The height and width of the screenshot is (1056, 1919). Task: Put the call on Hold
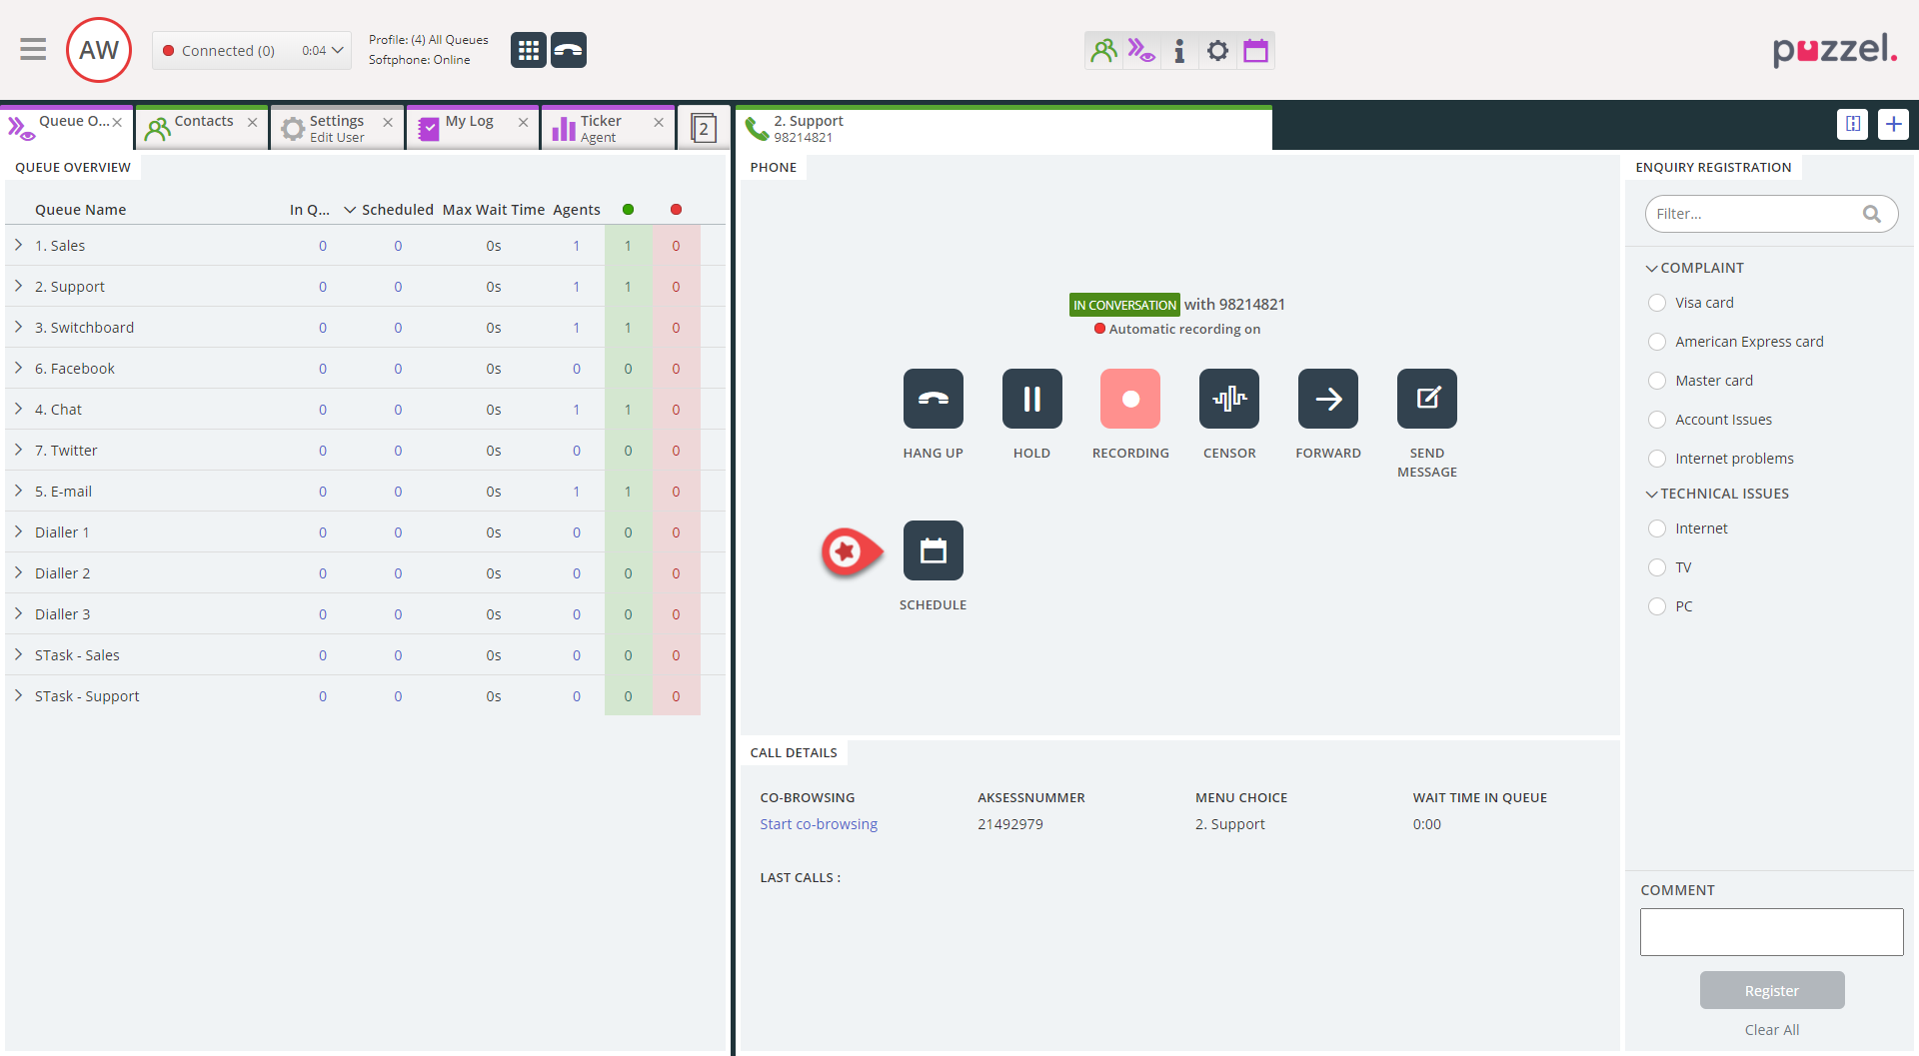[1031, 399]
